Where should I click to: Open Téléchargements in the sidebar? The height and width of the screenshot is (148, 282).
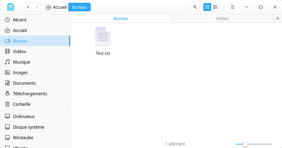click(x=35, y=94)
